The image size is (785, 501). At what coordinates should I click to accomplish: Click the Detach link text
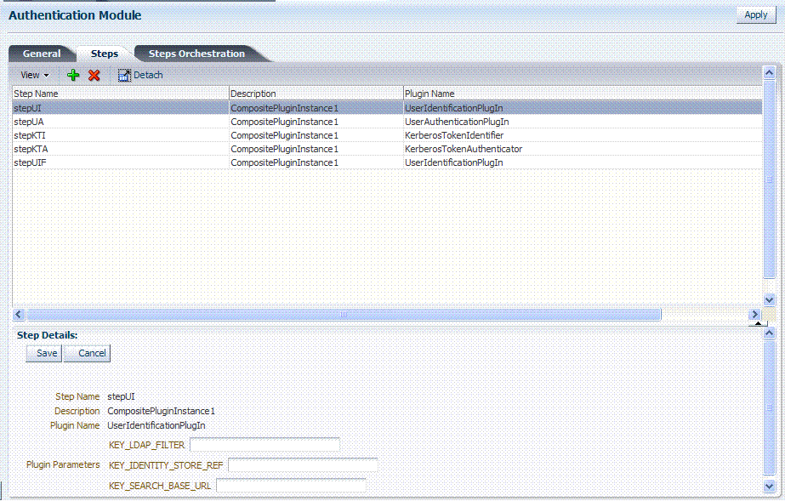[148, 75]
